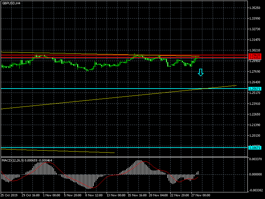Viewport: 265px width, 199px height.
Task: Select the cyan 1.25671 price label
Action: (255, 89)
